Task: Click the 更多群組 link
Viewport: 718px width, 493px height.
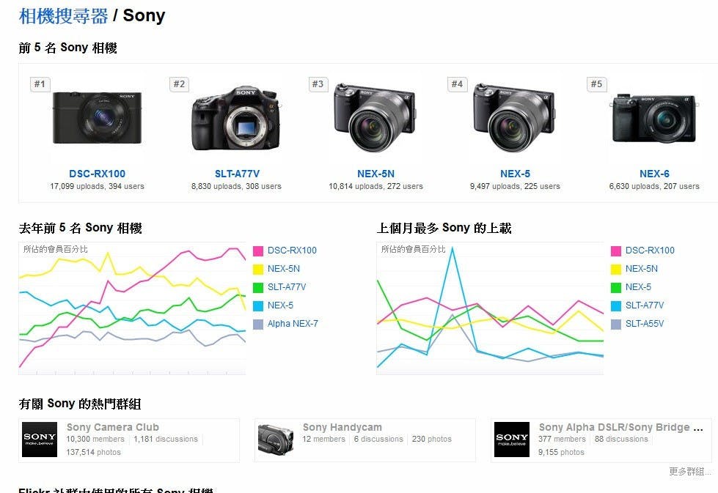Action: pyautogui.click(x=689, y=472)
